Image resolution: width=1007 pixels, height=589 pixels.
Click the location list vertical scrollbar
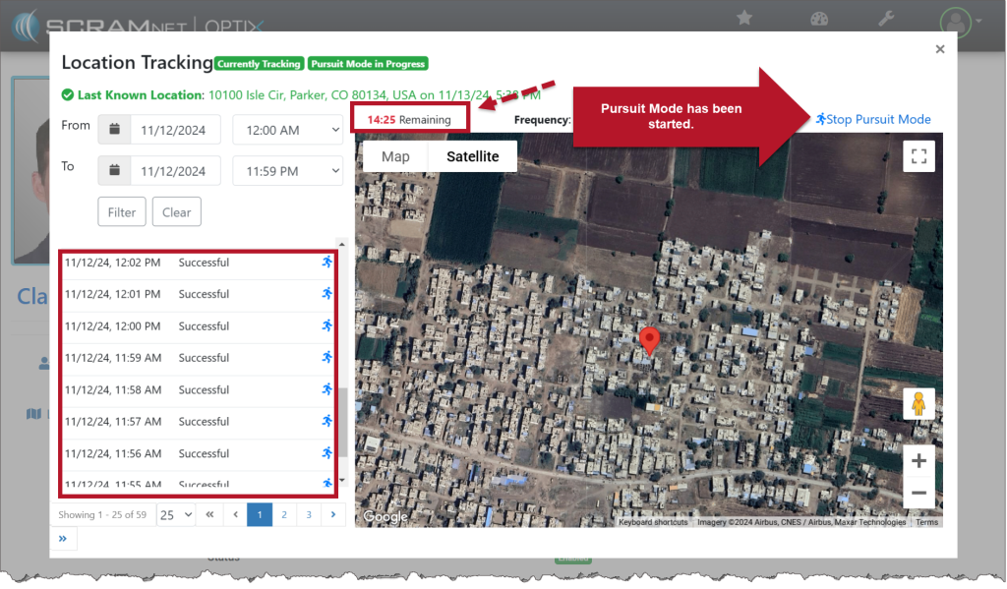click(x=341, y=423)
